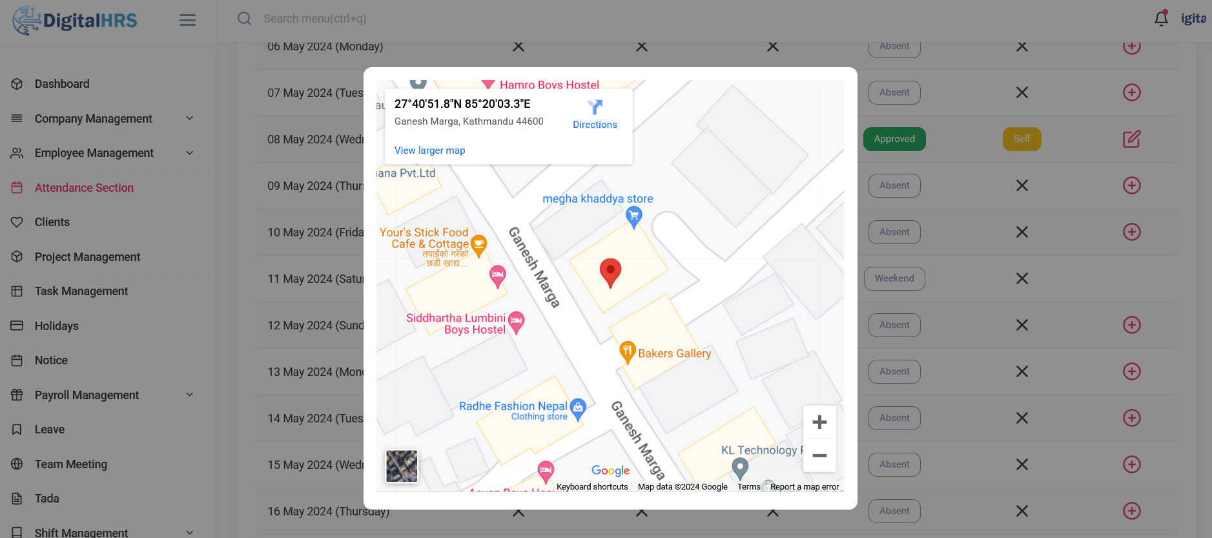Switch to satellite view thumbnail

(x=402, y=466)
